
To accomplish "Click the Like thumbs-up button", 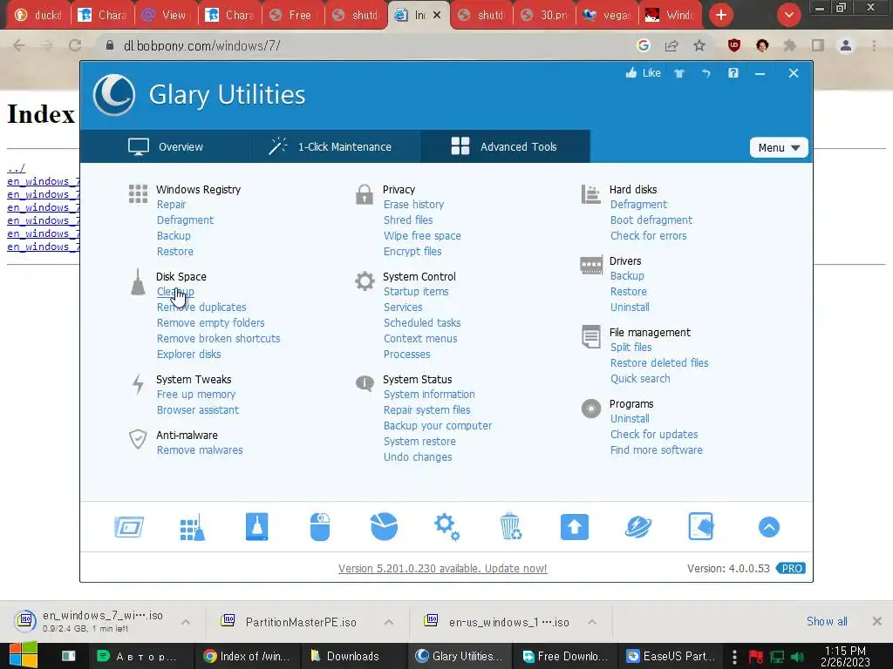I will (643, 73).
